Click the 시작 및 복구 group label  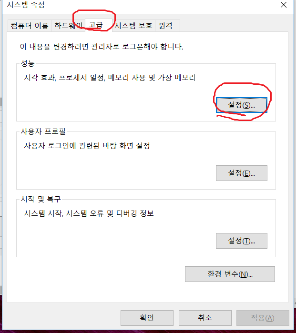(41, 199)
